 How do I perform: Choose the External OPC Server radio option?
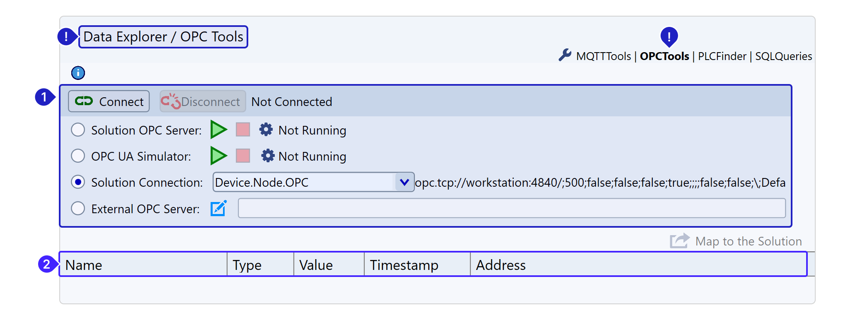click(78, 208)
